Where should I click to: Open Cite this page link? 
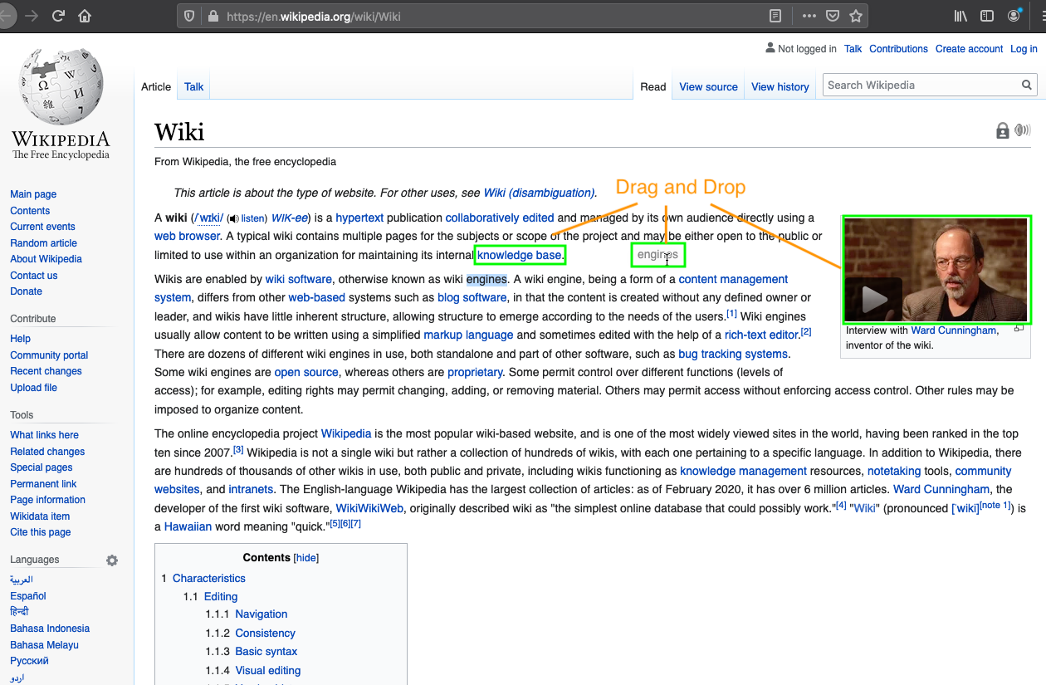pos(40,532)
